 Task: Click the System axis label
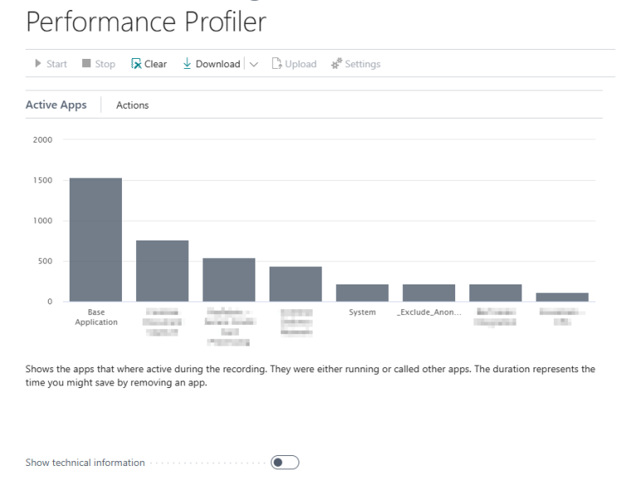362,312
